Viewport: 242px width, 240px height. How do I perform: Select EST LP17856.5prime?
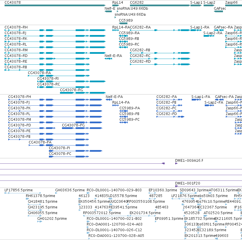click(x=18, y=190)
